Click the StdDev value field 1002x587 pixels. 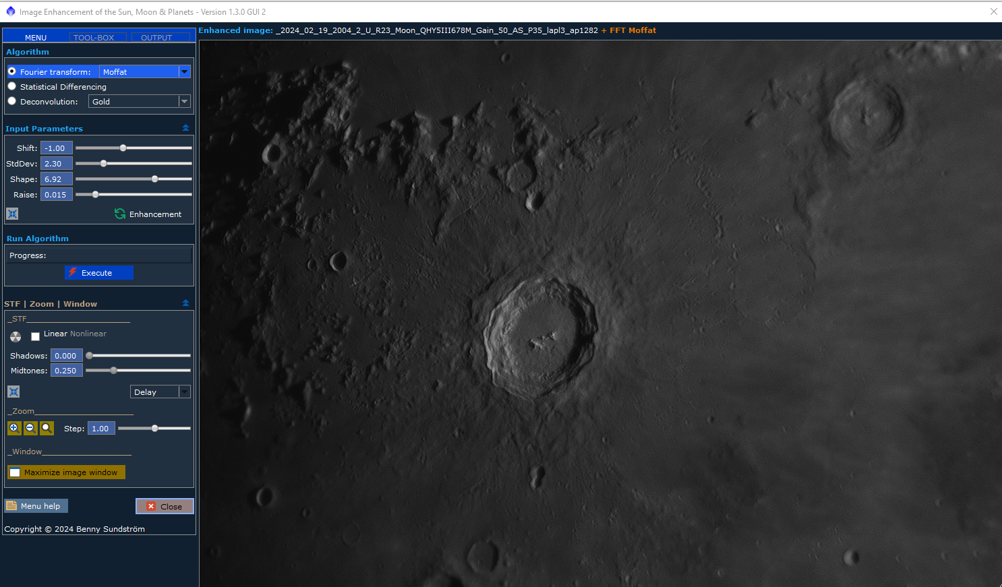[x=57, y=163]
